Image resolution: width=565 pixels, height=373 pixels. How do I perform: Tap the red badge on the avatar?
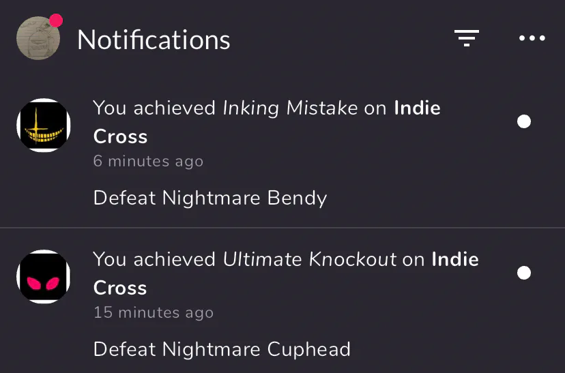pos(56,20)
